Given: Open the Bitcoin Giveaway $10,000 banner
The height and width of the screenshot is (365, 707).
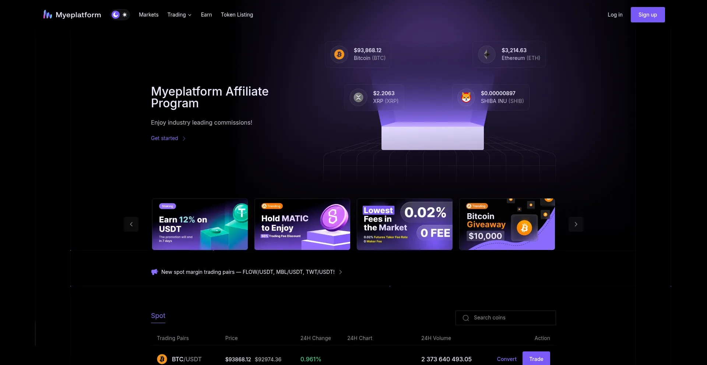Looking at the screenshot, I should 507,224.
